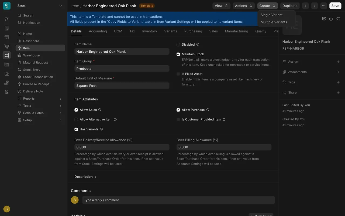Collapse the Create dropdown
This screenshot has width=345, height=216.
(x=267, y=6)
